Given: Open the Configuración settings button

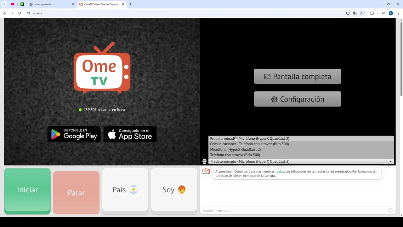Looking at the screenshot, I should 298,99.
